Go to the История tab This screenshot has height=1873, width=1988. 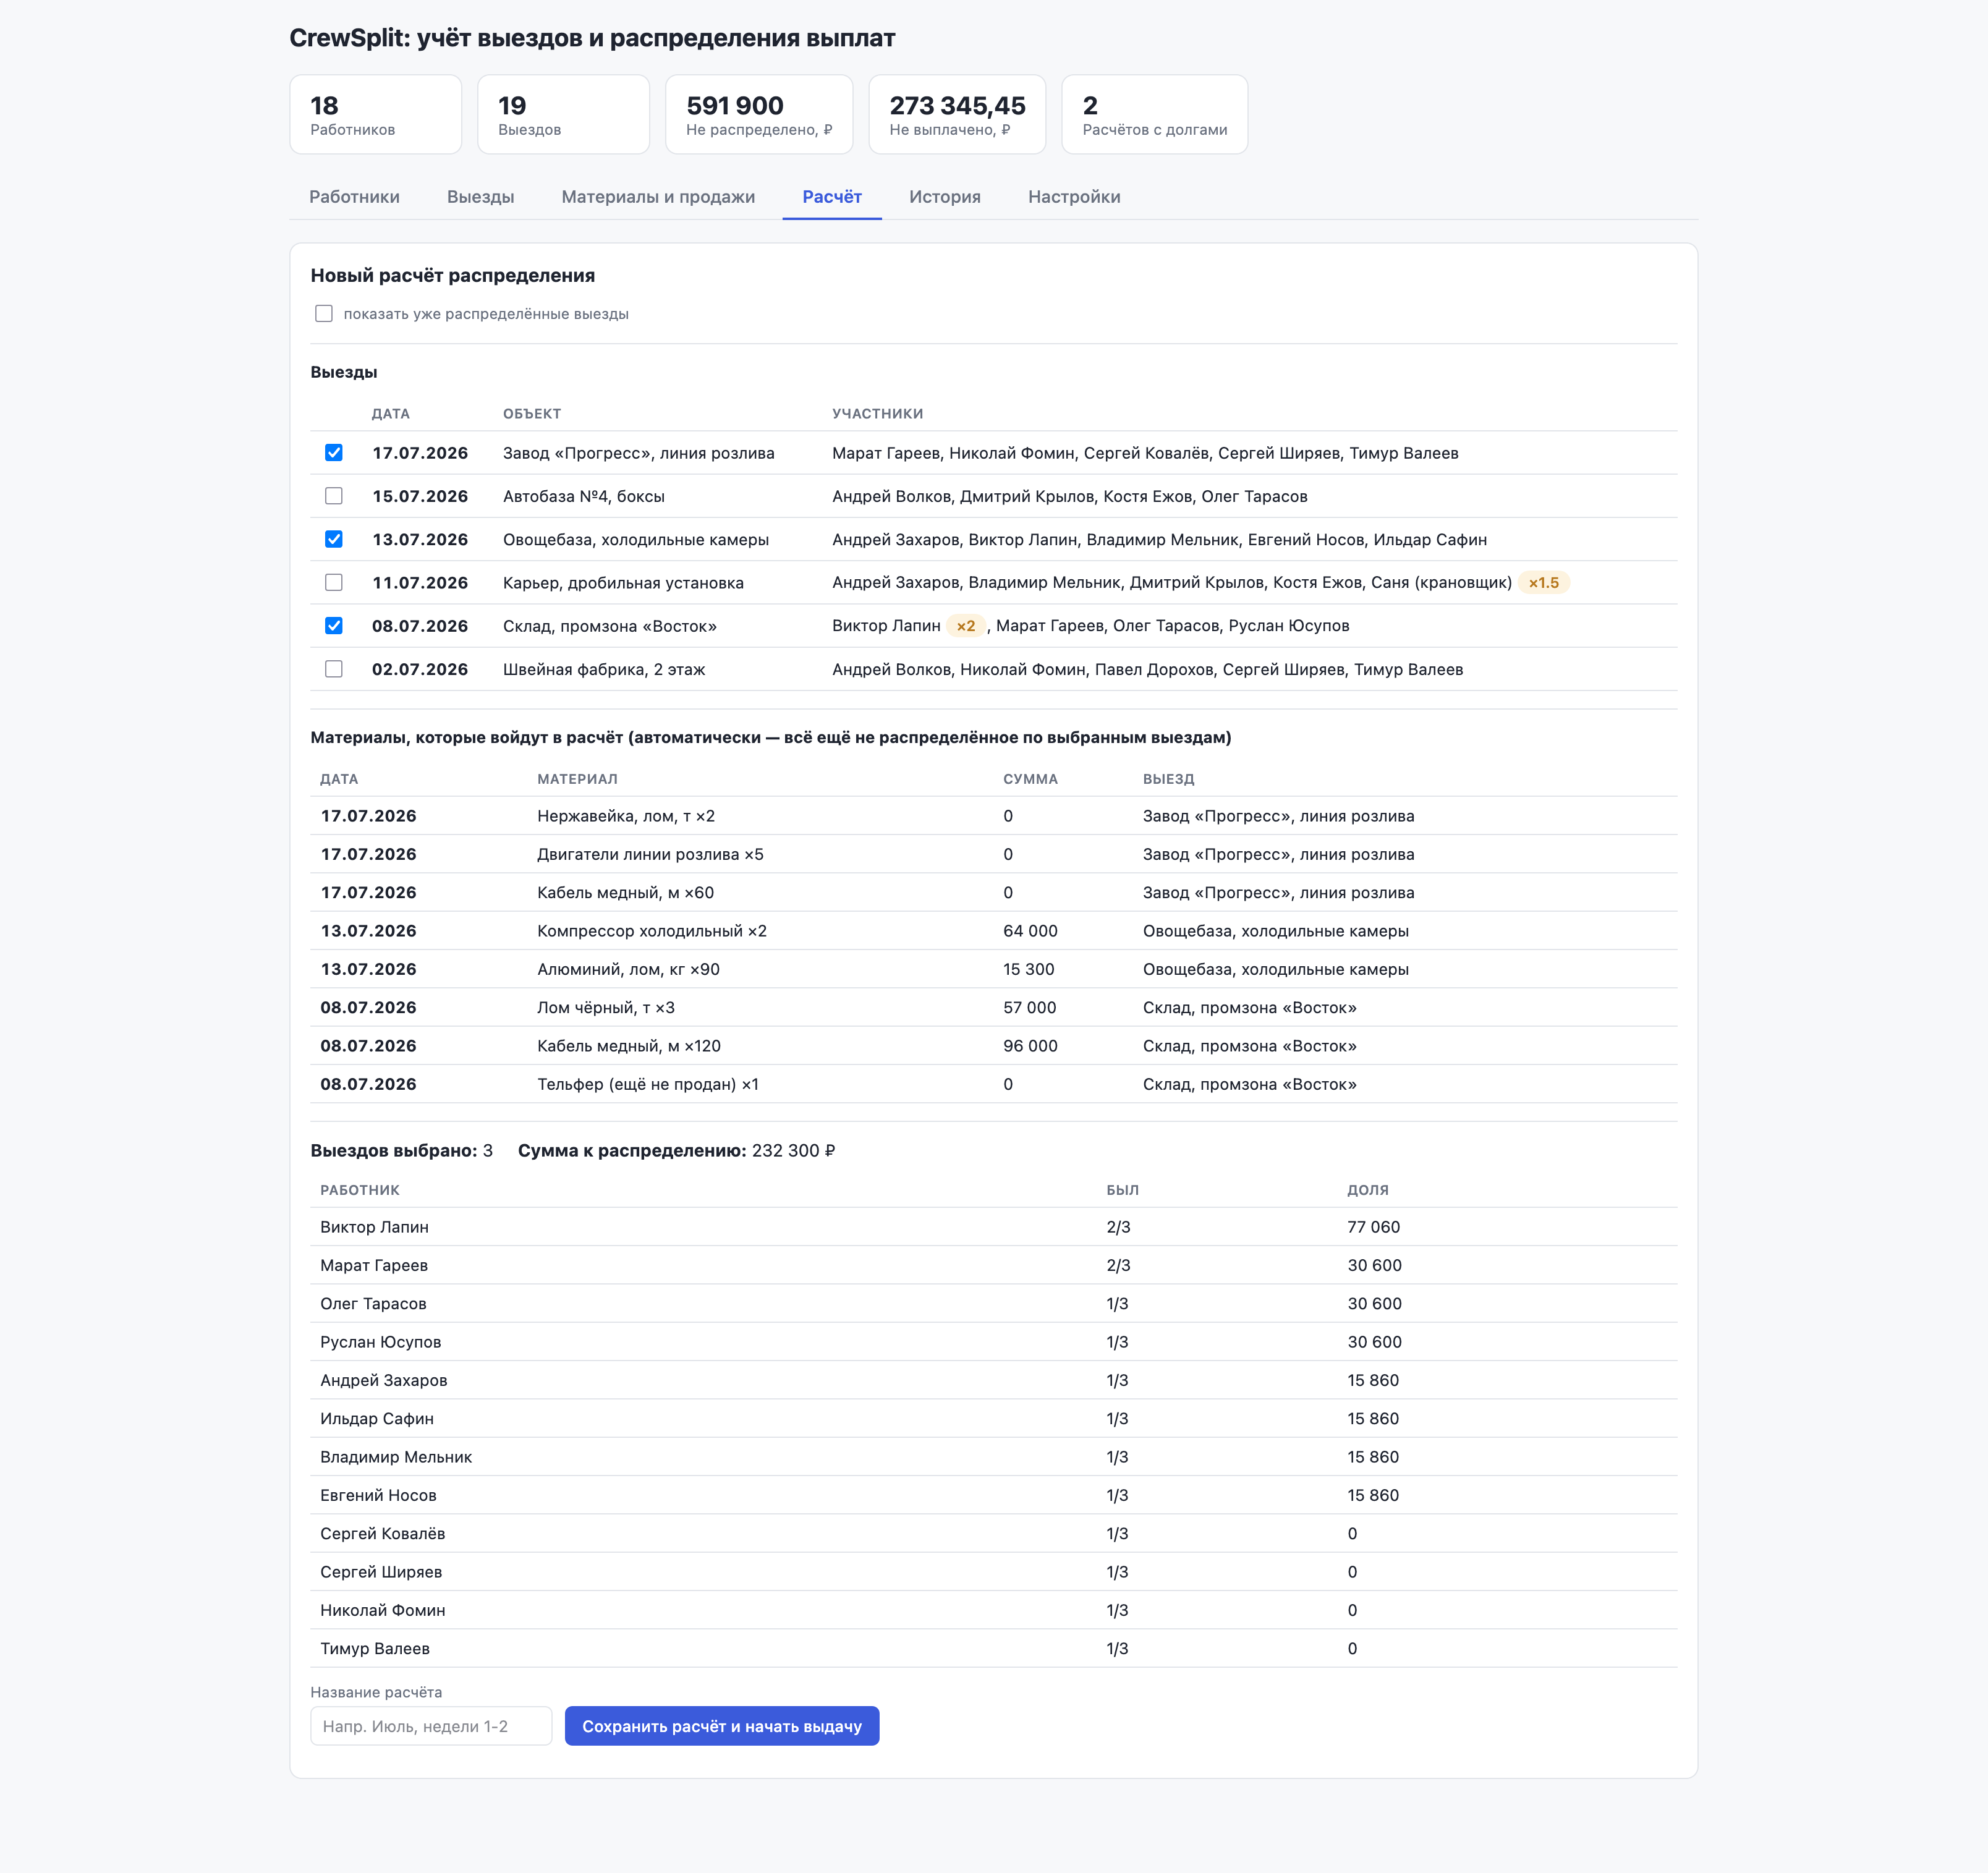click(x=945, y=197)
